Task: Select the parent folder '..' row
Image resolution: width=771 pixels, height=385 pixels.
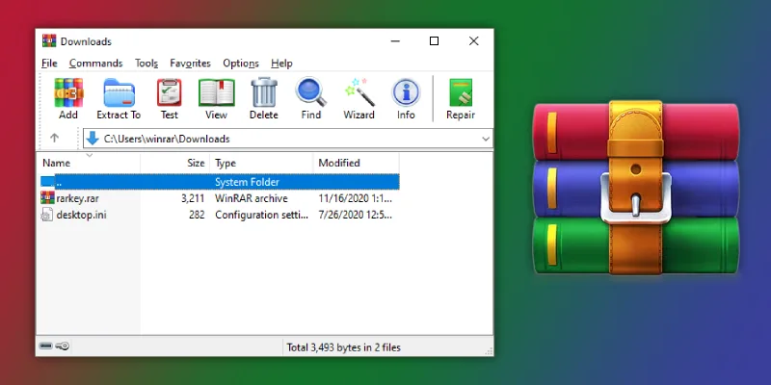Action: point(220,182)
